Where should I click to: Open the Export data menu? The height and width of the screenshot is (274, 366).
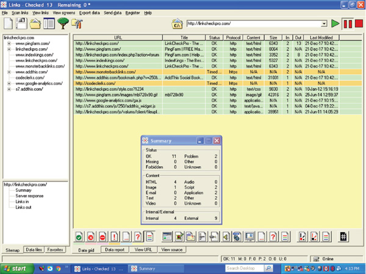89,12
